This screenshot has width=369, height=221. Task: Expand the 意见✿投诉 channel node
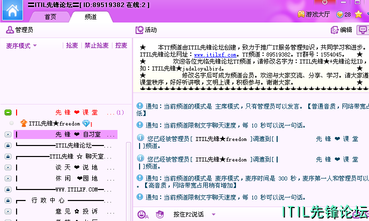[x=8, y=211]
